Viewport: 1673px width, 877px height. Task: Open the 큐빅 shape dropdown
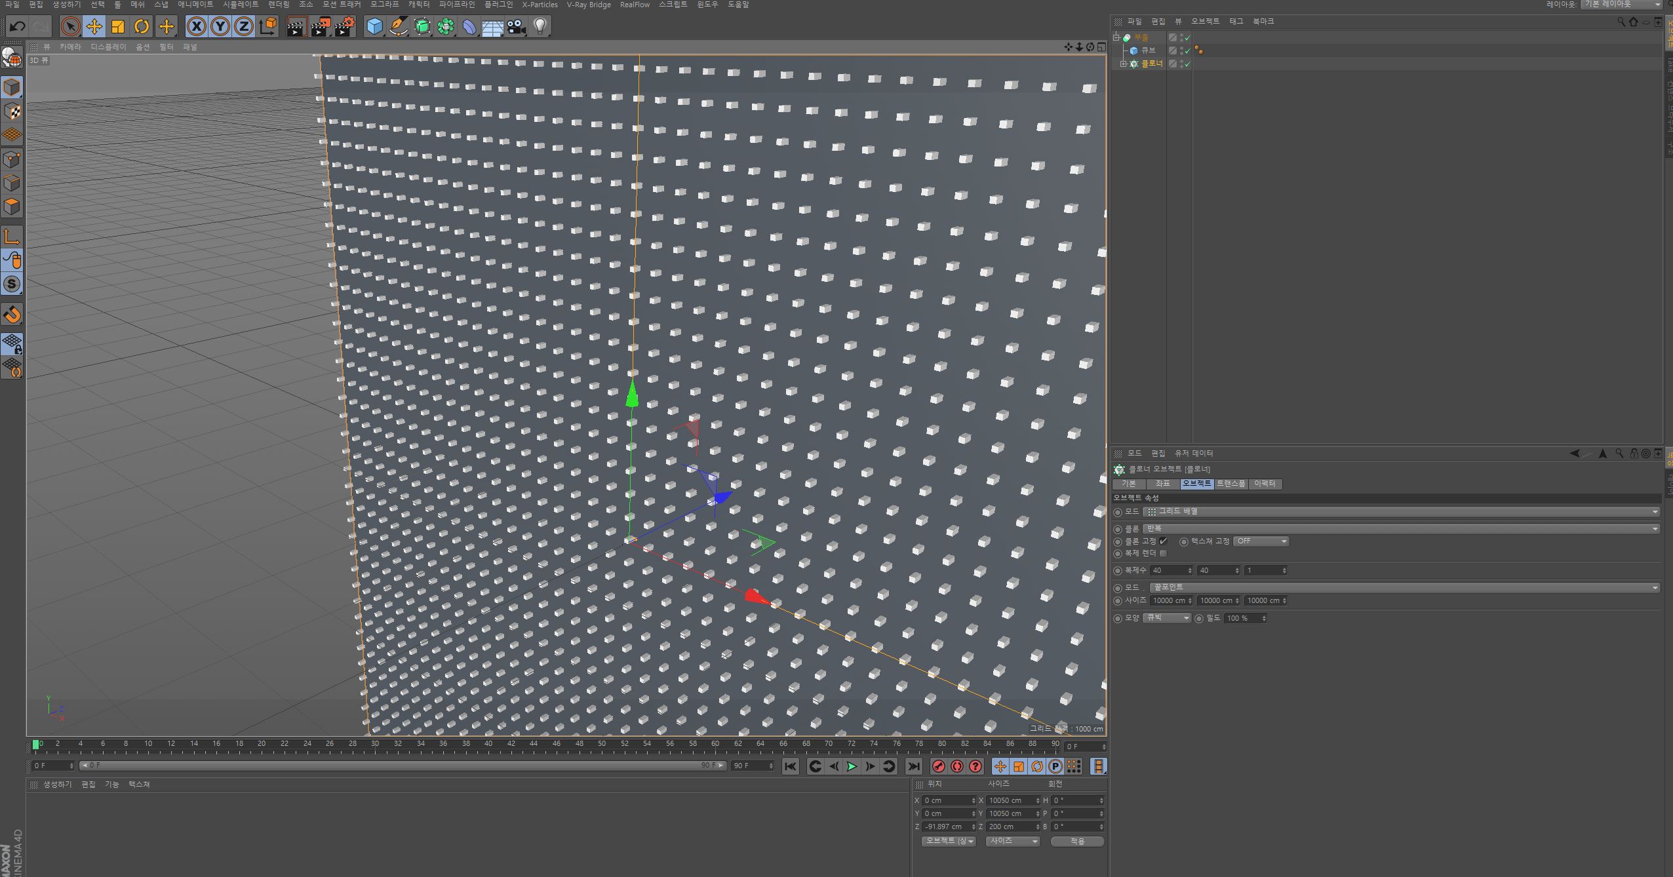point(1167,618)
